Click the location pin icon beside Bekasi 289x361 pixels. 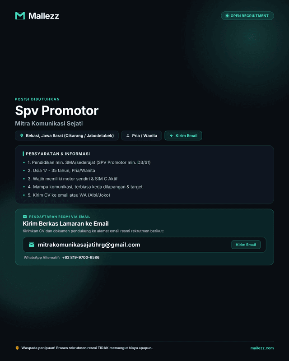coord(21,136)
